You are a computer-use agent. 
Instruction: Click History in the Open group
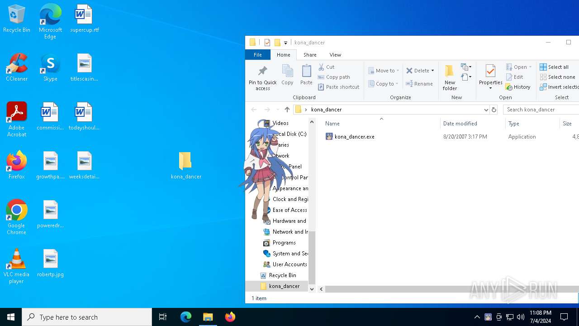pos(518,87)
